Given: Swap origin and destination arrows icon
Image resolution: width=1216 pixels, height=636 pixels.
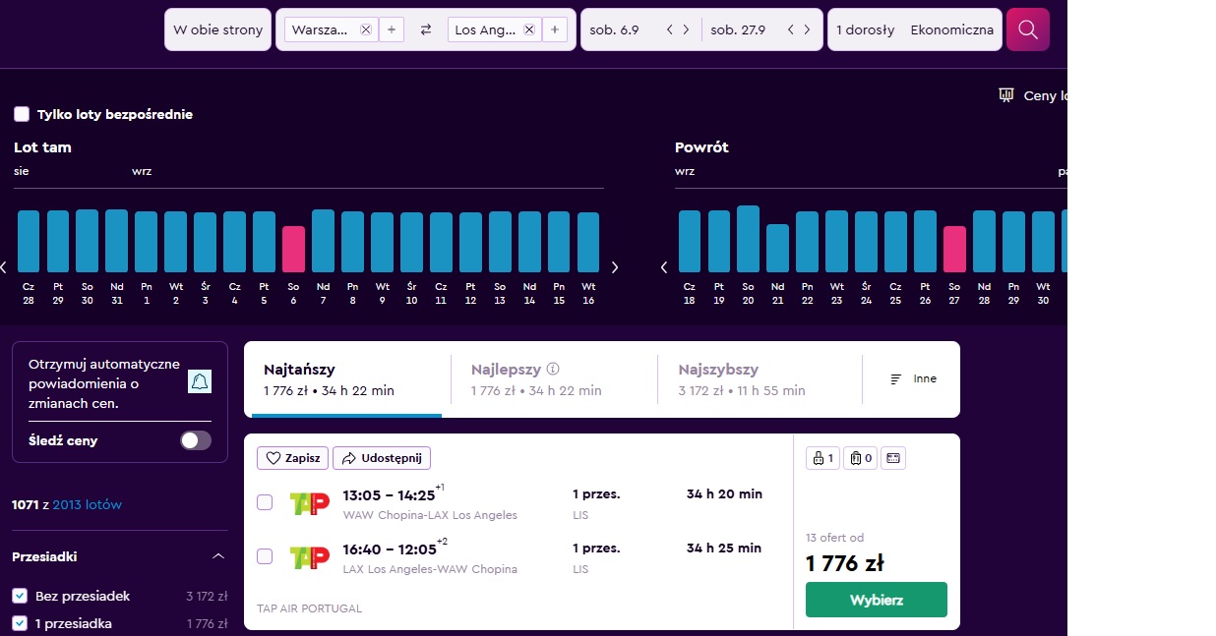Looking at the screenshot, I should (x=426, y=30).
